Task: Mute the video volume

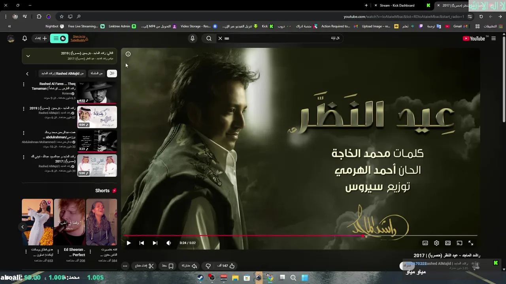Action: pos(169,243)
